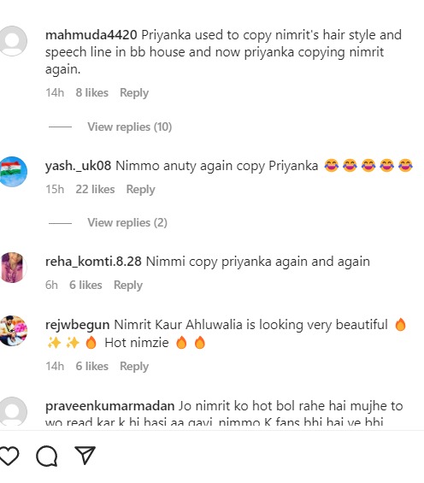Like the post with heart icon

(x=9, y=456)
